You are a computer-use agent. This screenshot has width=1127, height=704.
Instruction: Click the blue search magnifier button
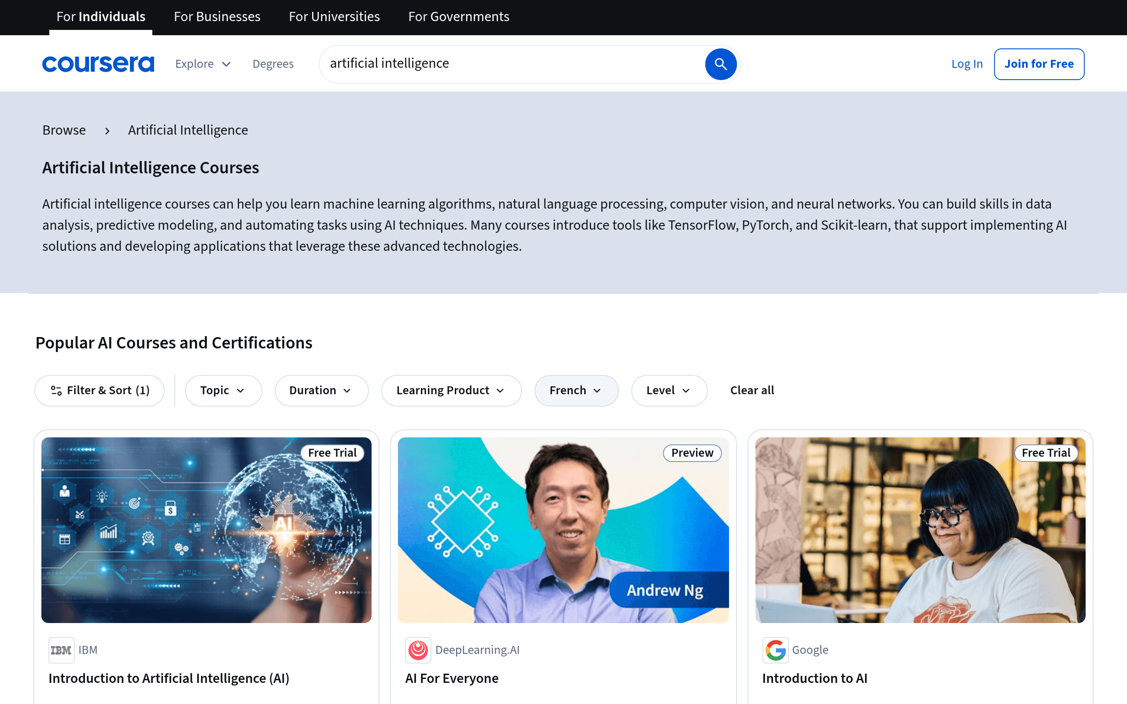[720, 64]
